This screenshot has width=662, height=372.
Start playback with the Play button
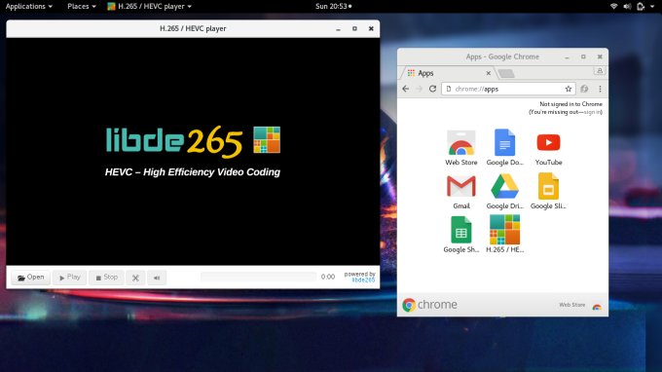pos(70,278)
